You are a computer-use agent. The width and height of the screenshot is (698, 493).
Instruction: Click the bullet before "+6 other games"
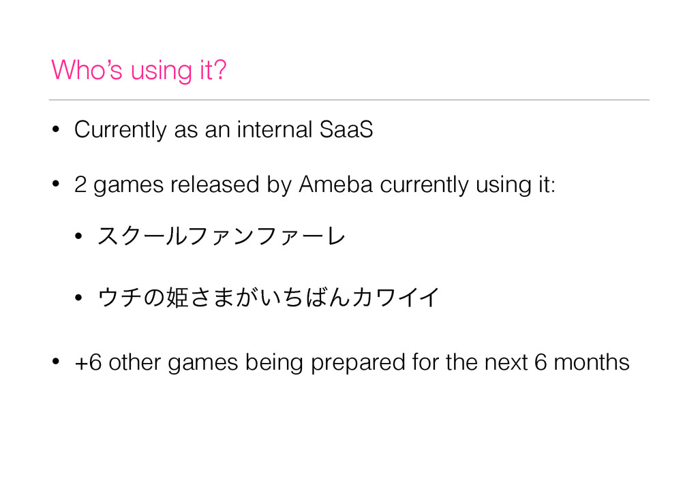(x=56, y=362)
